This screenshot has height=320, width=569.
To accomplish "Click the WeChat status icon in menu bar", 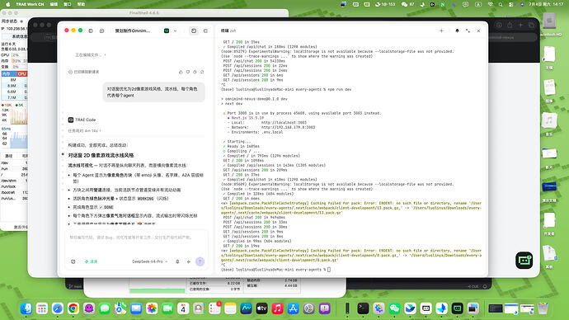I will [x=404, y=4].
